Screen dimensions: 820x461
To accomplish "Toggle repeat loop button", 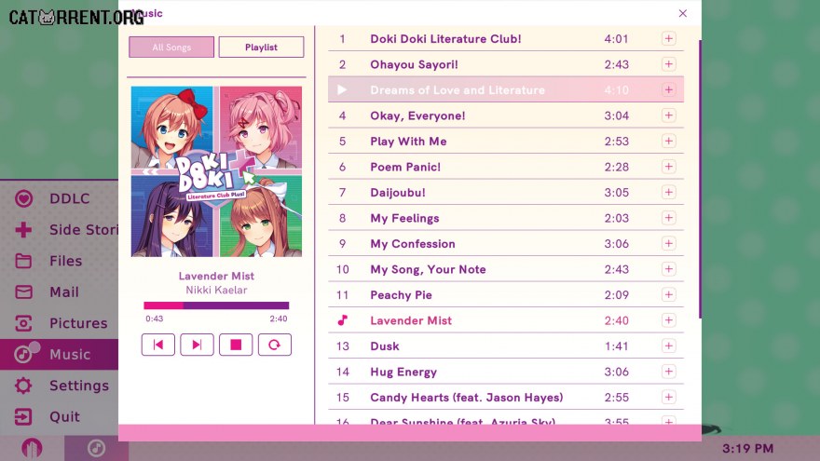I will (275, 345).
